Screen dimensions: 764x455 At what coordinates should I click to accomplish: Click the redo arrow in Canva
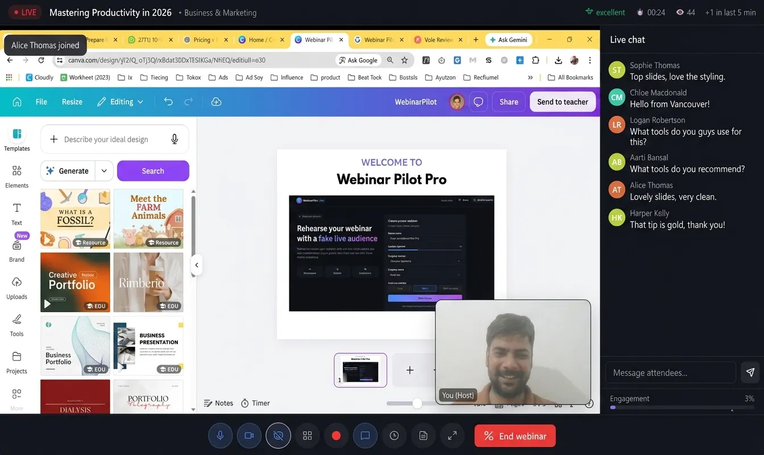click(189, 102)
